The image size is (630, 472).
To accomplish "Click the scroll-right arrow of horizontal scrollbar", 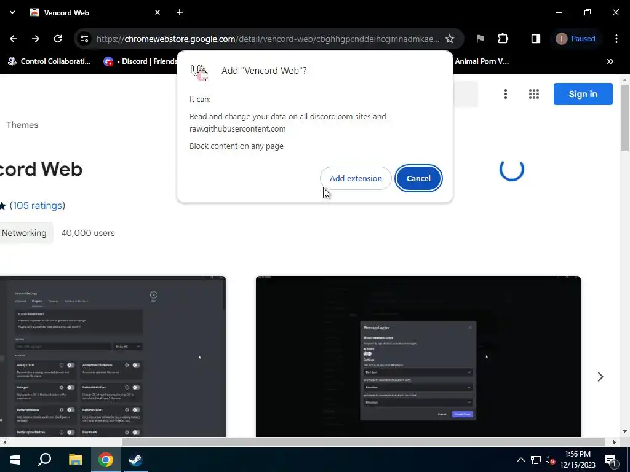I will (x=615, y=442).
